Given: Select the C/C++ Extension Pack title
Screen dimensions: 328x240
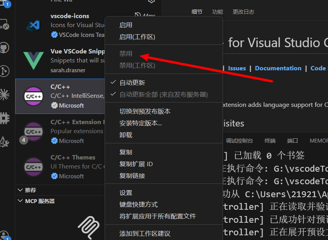Looking at the screenshot, I should 78,122.
